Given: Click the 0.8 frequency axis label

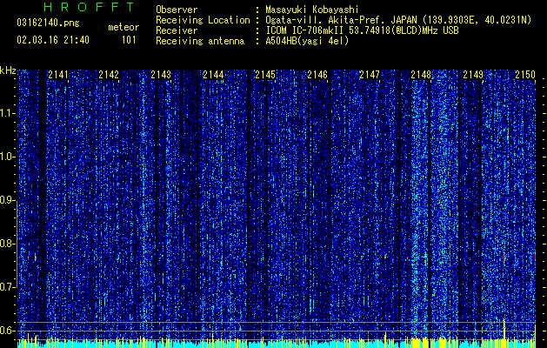Looking at the screenshot, I should click(x=8, y=244).
